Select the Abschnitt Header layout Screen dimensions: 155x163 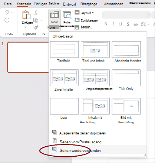(126, 49)
